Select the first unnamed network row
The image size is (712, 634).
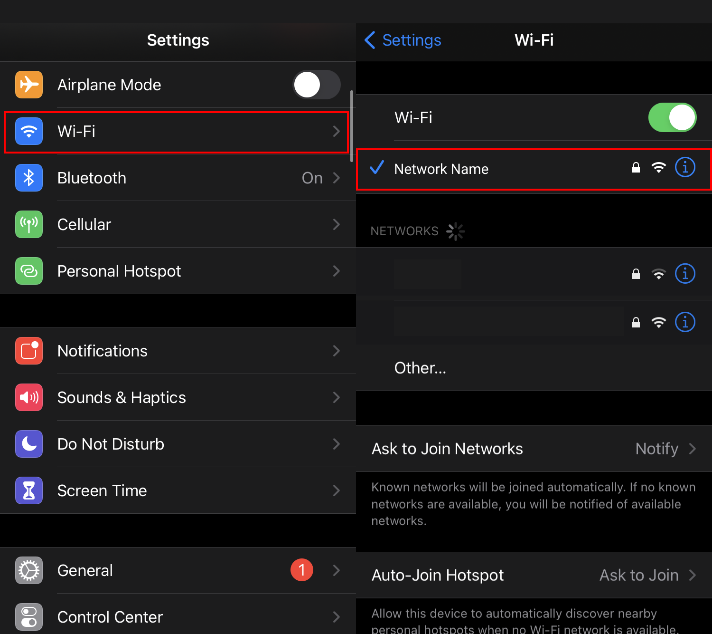(x=534, y=274)
